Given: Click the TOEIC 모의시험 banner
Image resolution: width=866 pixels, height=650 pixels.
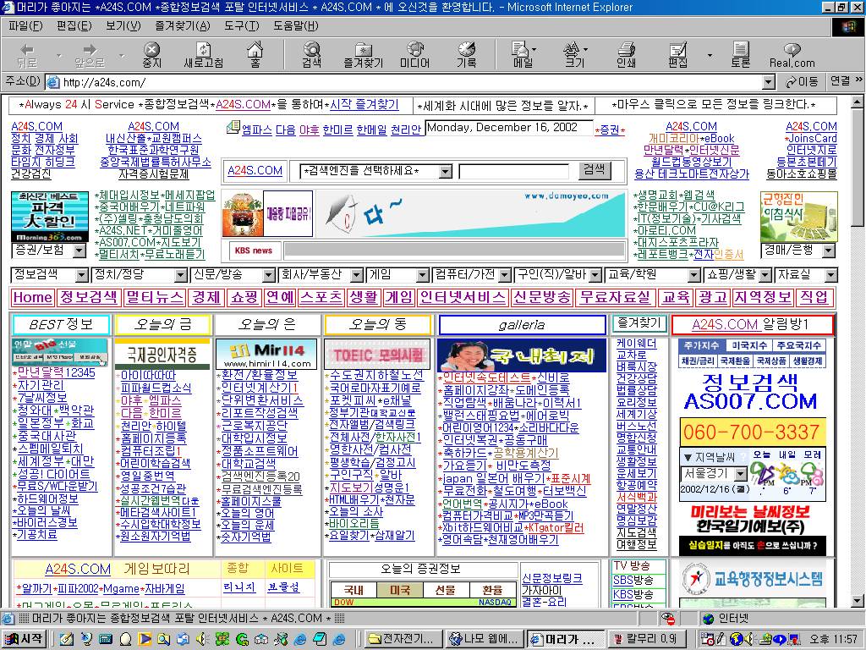Looking at the screenshot, I should point(378,354).
